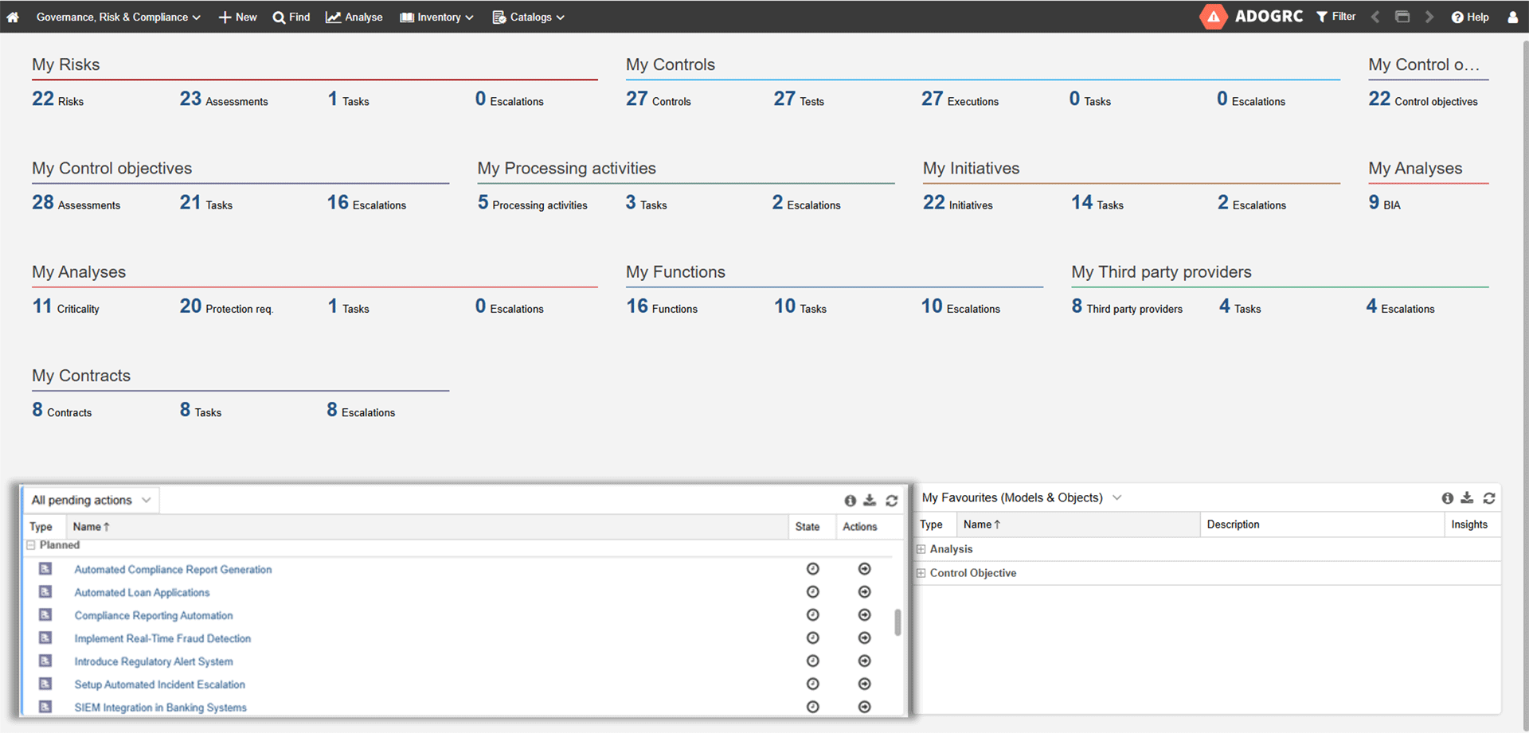The width and height of the screenshot is (1529, 733).
Task: Click the state icon for Automated Loan Applications
Action: coord(812,592)
